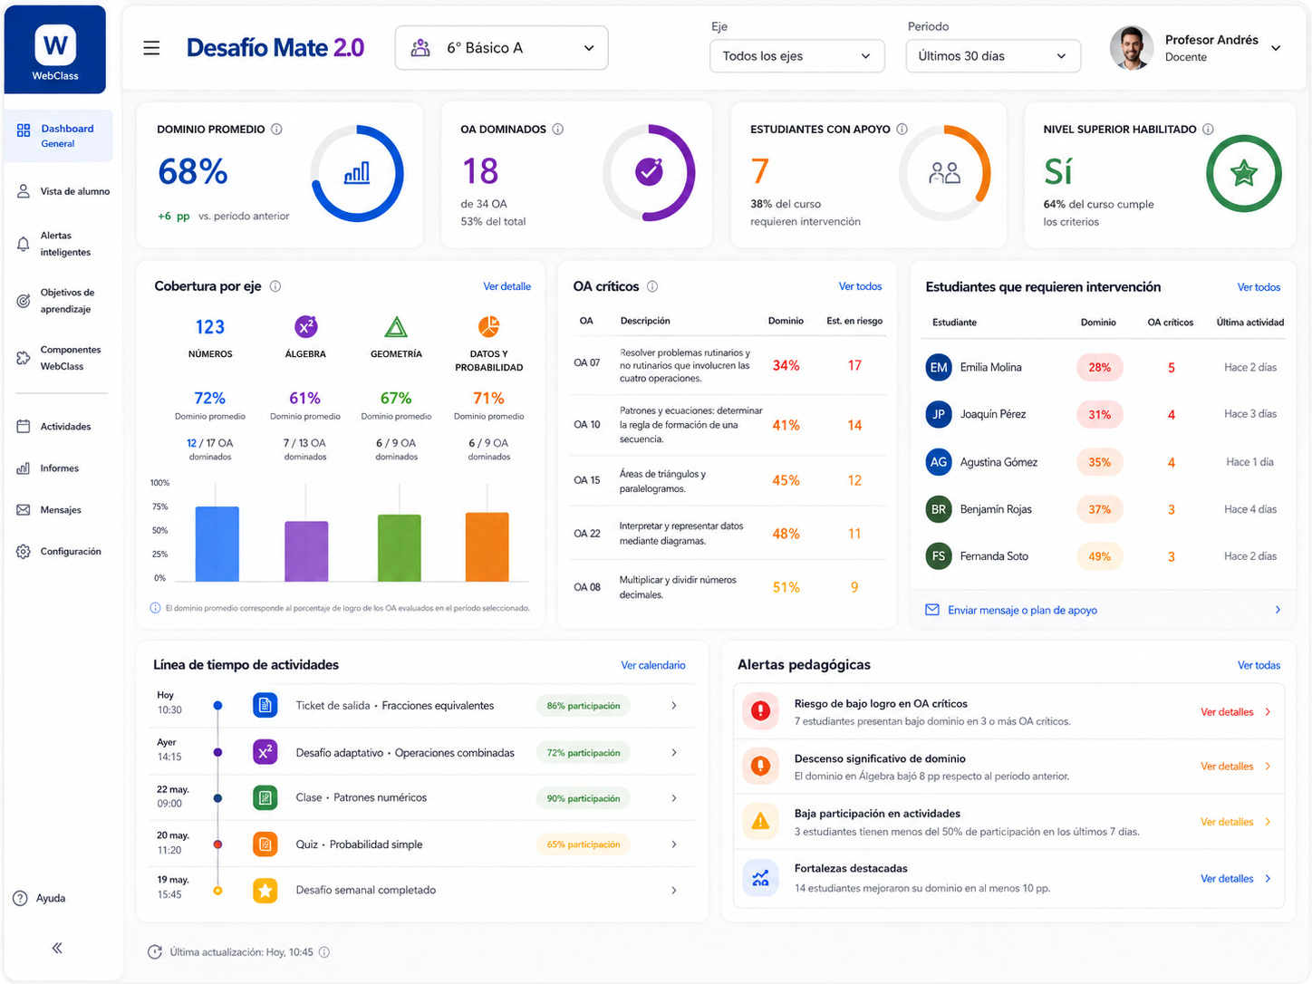Click info icon next to Dominio Promedio
Screen dimensions: 1312x984
(276, 130)
